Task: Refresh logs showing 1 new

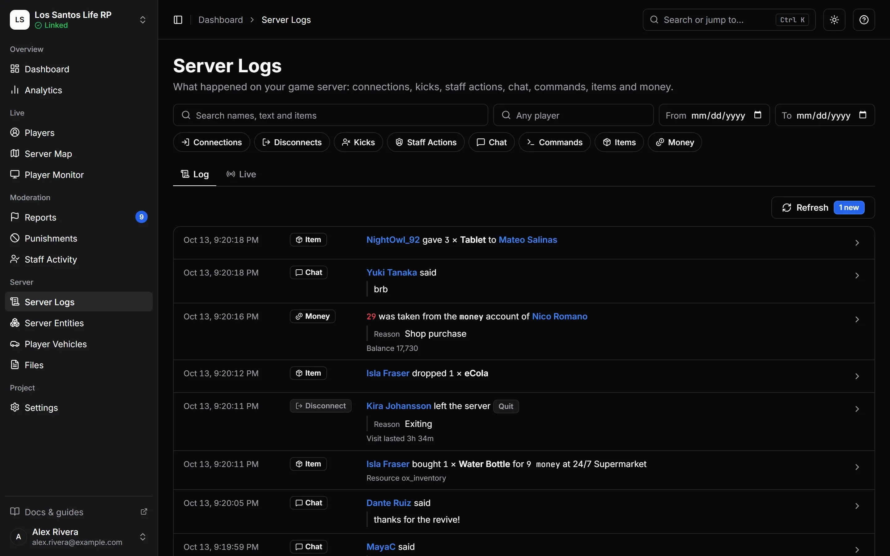Action: [823, 208]
